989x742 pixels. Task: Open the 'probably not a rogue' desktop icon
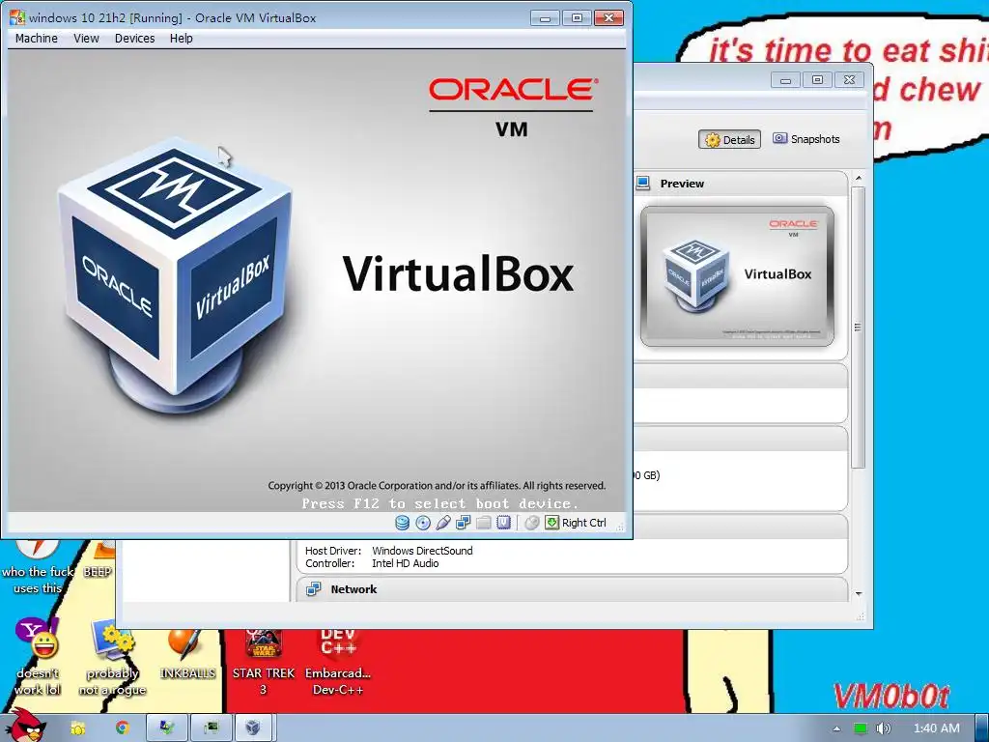pyautogui.click(x=112, y=656)
